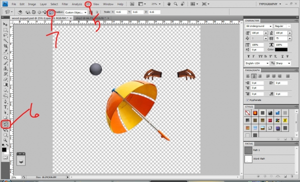
Task: Toggle Quick Mask mode
Action: pos(5,158)
